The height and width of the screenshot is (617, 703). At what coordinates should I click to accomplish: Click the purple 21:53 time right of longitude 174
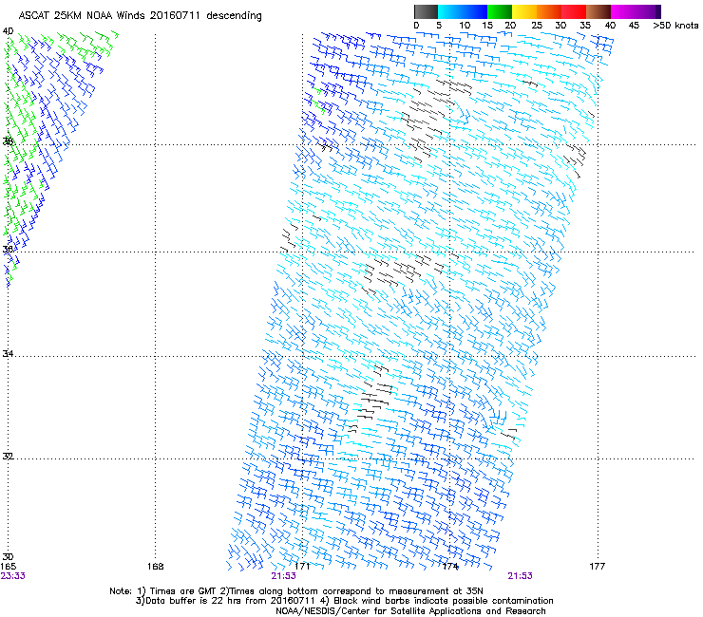click(x=520, y=576)
